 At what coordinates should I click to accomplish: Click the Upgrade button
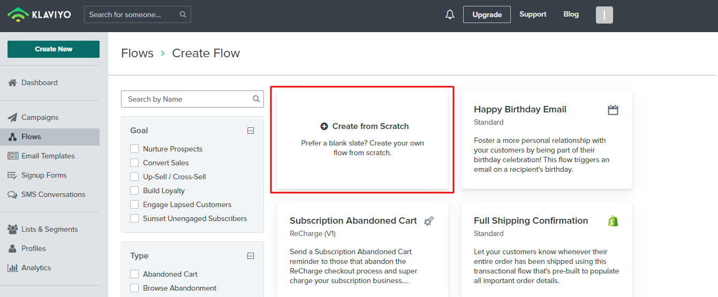[487, 14]
